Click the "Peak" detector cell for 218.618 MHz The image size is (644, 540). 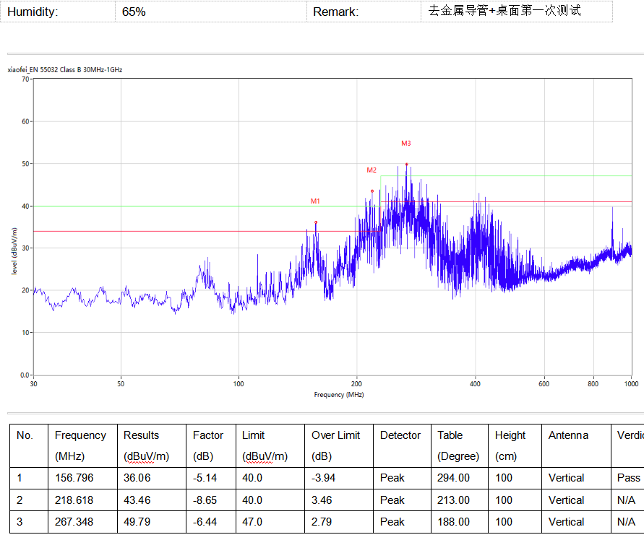click(392, 500)
